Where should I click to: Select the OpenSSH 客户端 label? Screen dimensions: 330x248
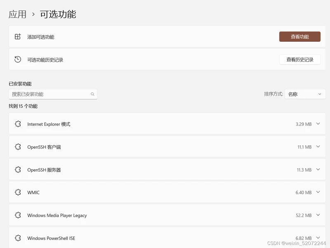pos(44,147)
